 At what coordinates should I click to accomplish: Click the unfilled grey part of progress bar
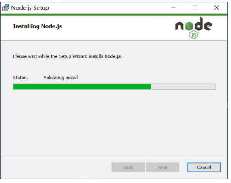click(183, 86)
